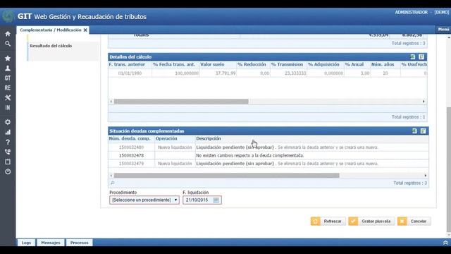Viewport: 451px width, 254px height.
Task: Select debt row 1500032480
Action: pyautogui.click(x=268, y=147)
